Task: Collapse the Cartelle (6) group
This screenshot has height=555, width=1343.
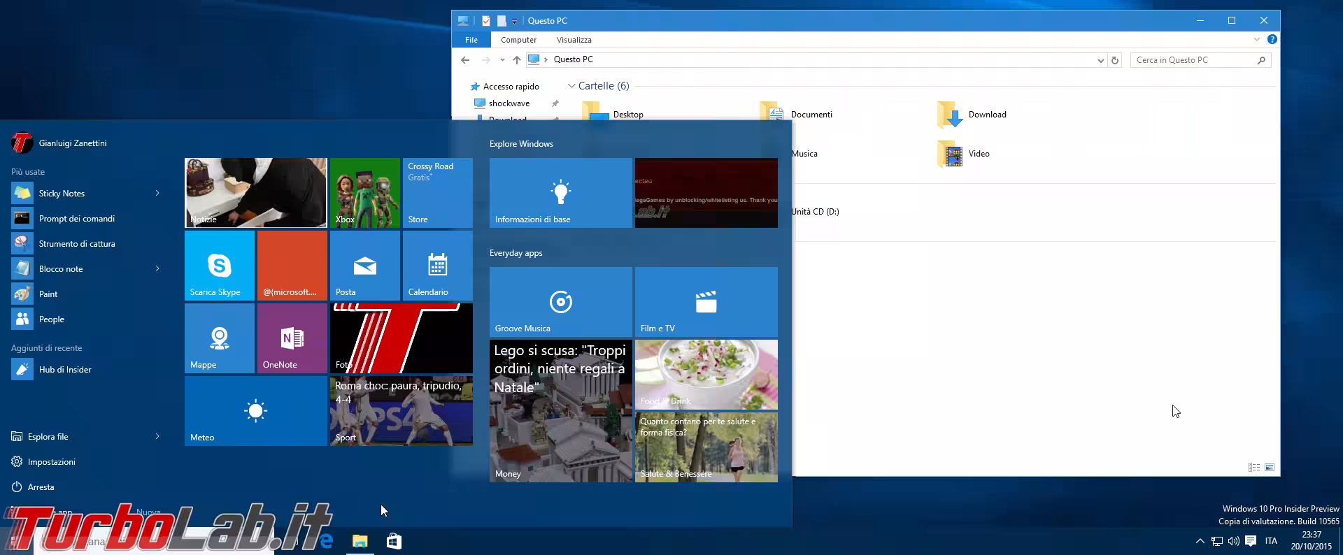Action: click(571, 86)
